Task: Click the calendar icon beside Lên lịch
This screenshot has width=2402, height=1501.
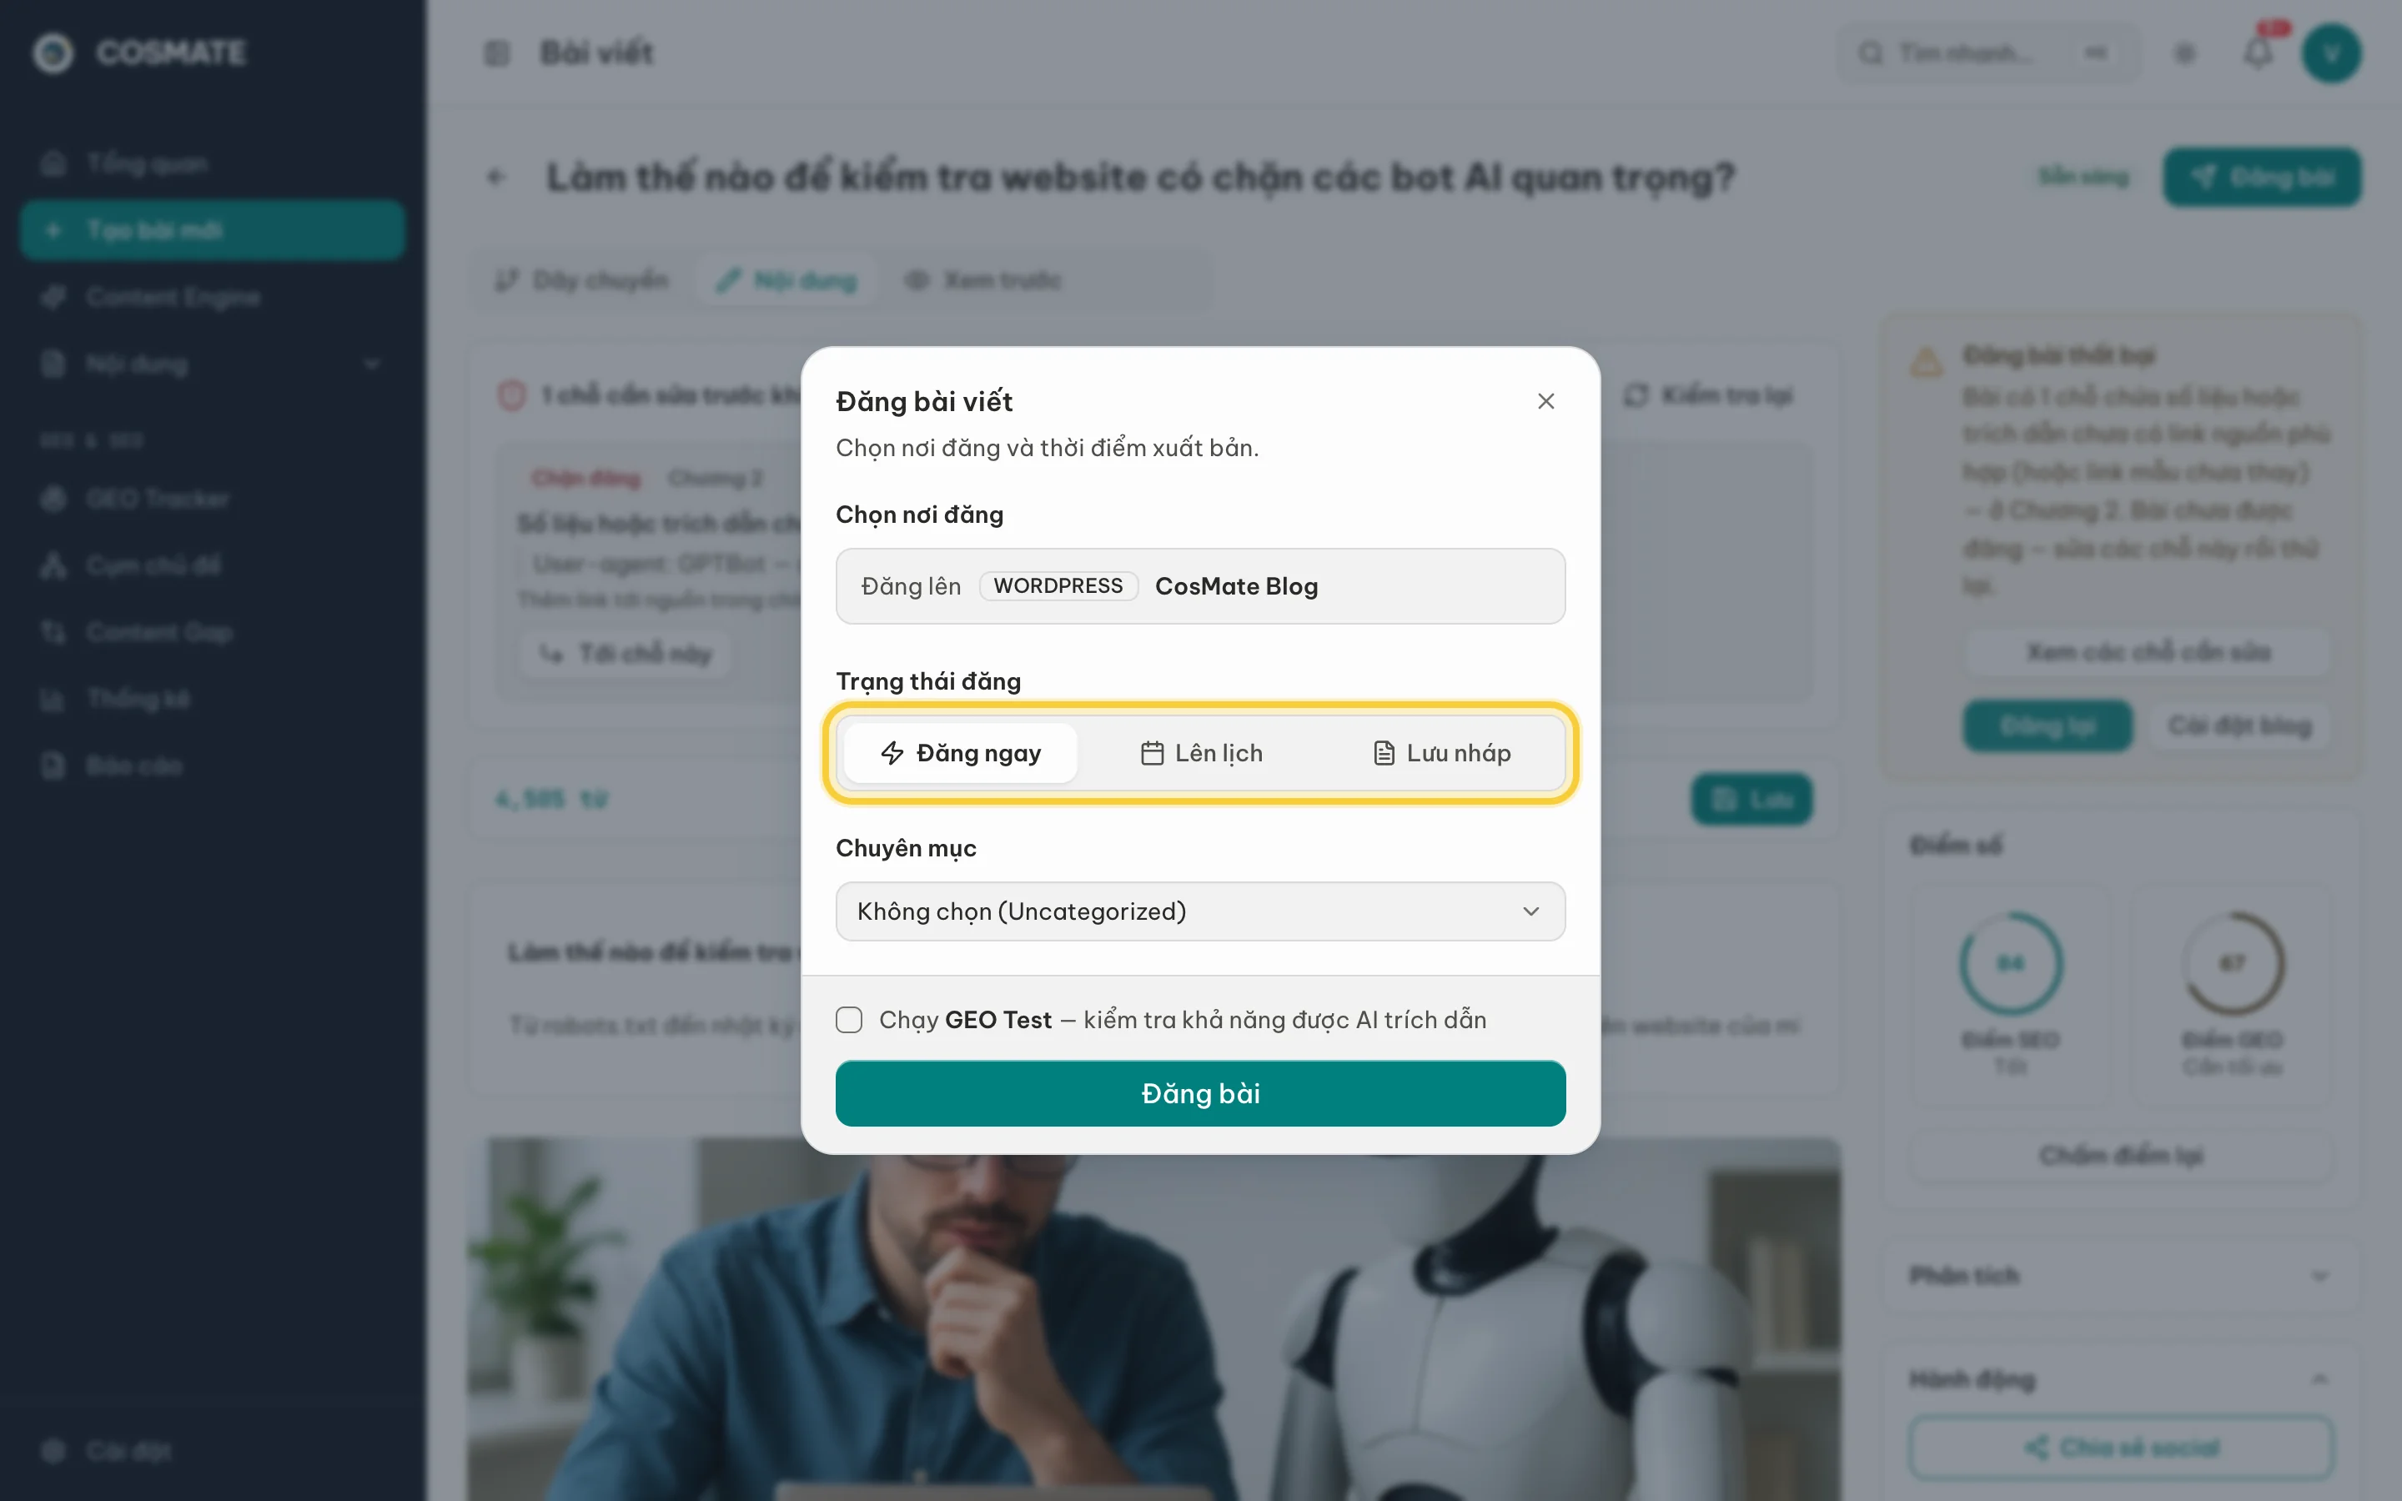Action: [x=1151, y=752]
